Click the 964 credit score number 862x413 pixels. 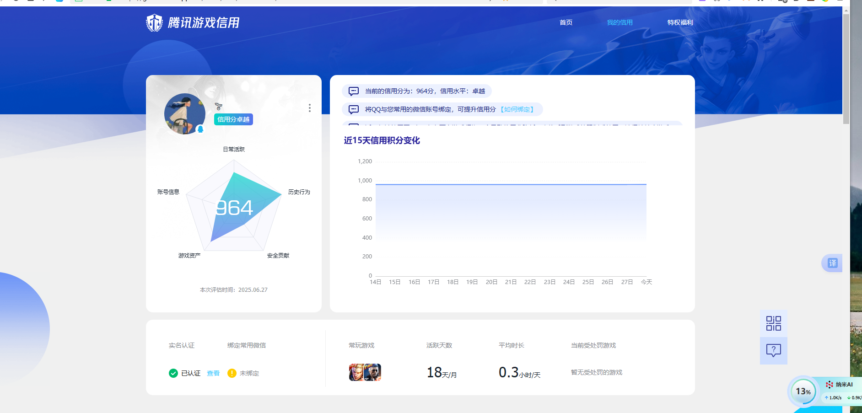pyautogui.click(x=234, y=208)
